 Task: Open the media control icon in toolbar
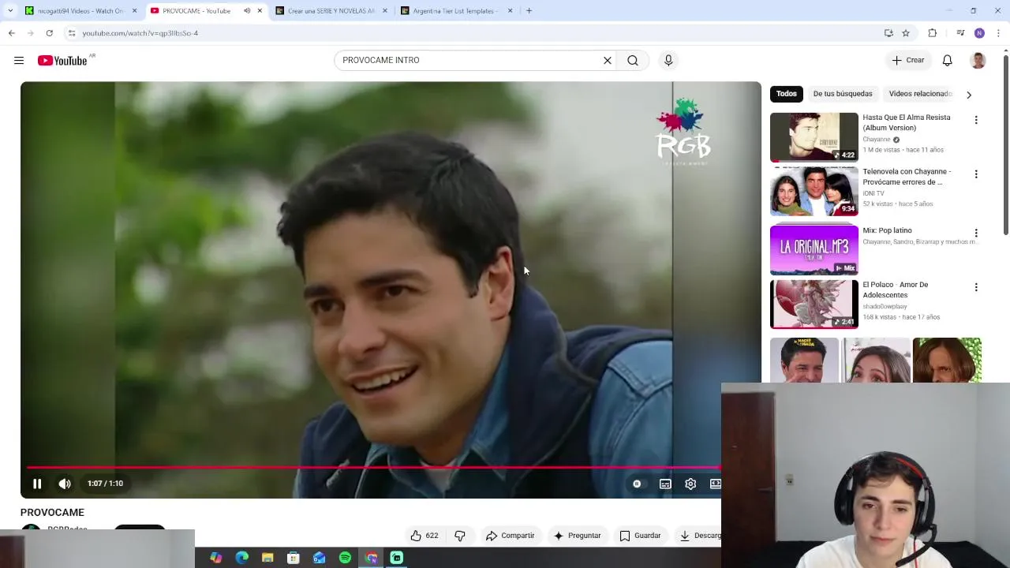960,33
